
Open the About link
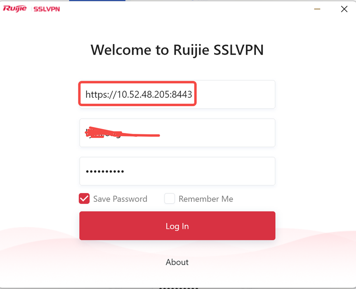click(177, 262)
